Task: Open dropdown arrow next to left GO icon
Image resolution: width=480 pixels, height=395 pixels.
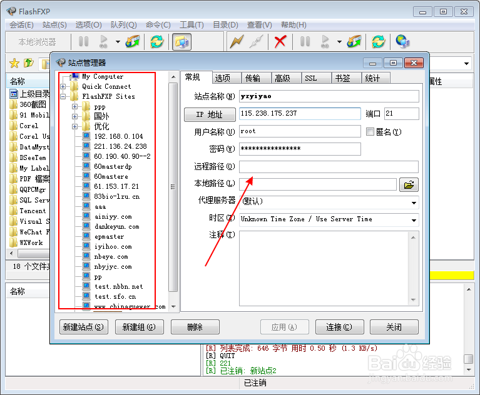Action: point(118,42)
